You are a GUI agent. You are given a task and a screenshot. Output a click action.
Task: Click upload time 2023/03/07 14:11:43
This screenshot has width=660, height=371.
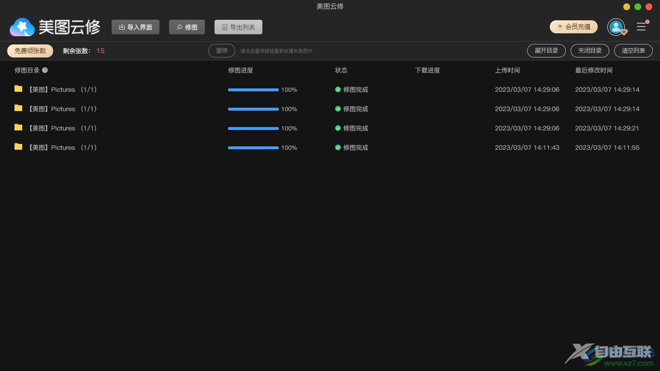(527, 147)
